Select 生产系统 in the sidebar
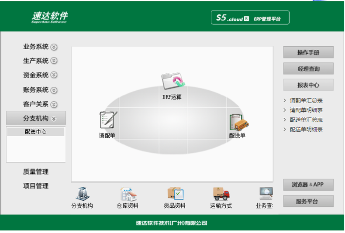Screen dimensions: 345x233 pos(36,61)
